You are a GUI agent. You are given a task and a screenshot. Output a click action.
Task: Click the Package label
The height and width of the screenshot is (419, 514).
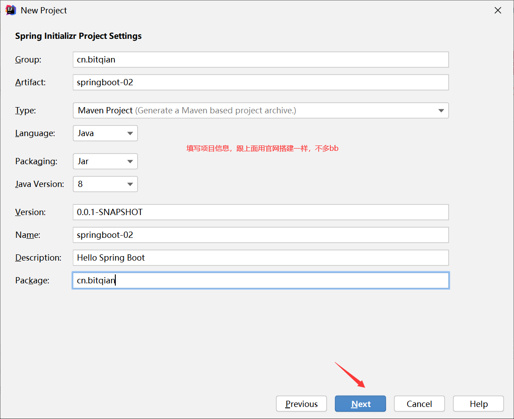[32, 280]
